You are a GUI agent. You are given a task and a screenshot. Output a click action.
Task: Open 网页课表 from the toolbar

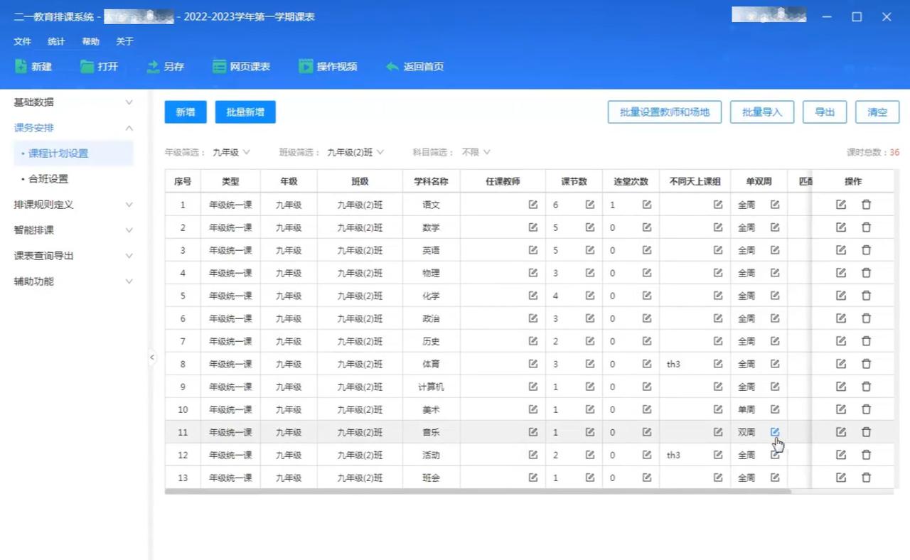pyautogui.click(x=241, y=66)
